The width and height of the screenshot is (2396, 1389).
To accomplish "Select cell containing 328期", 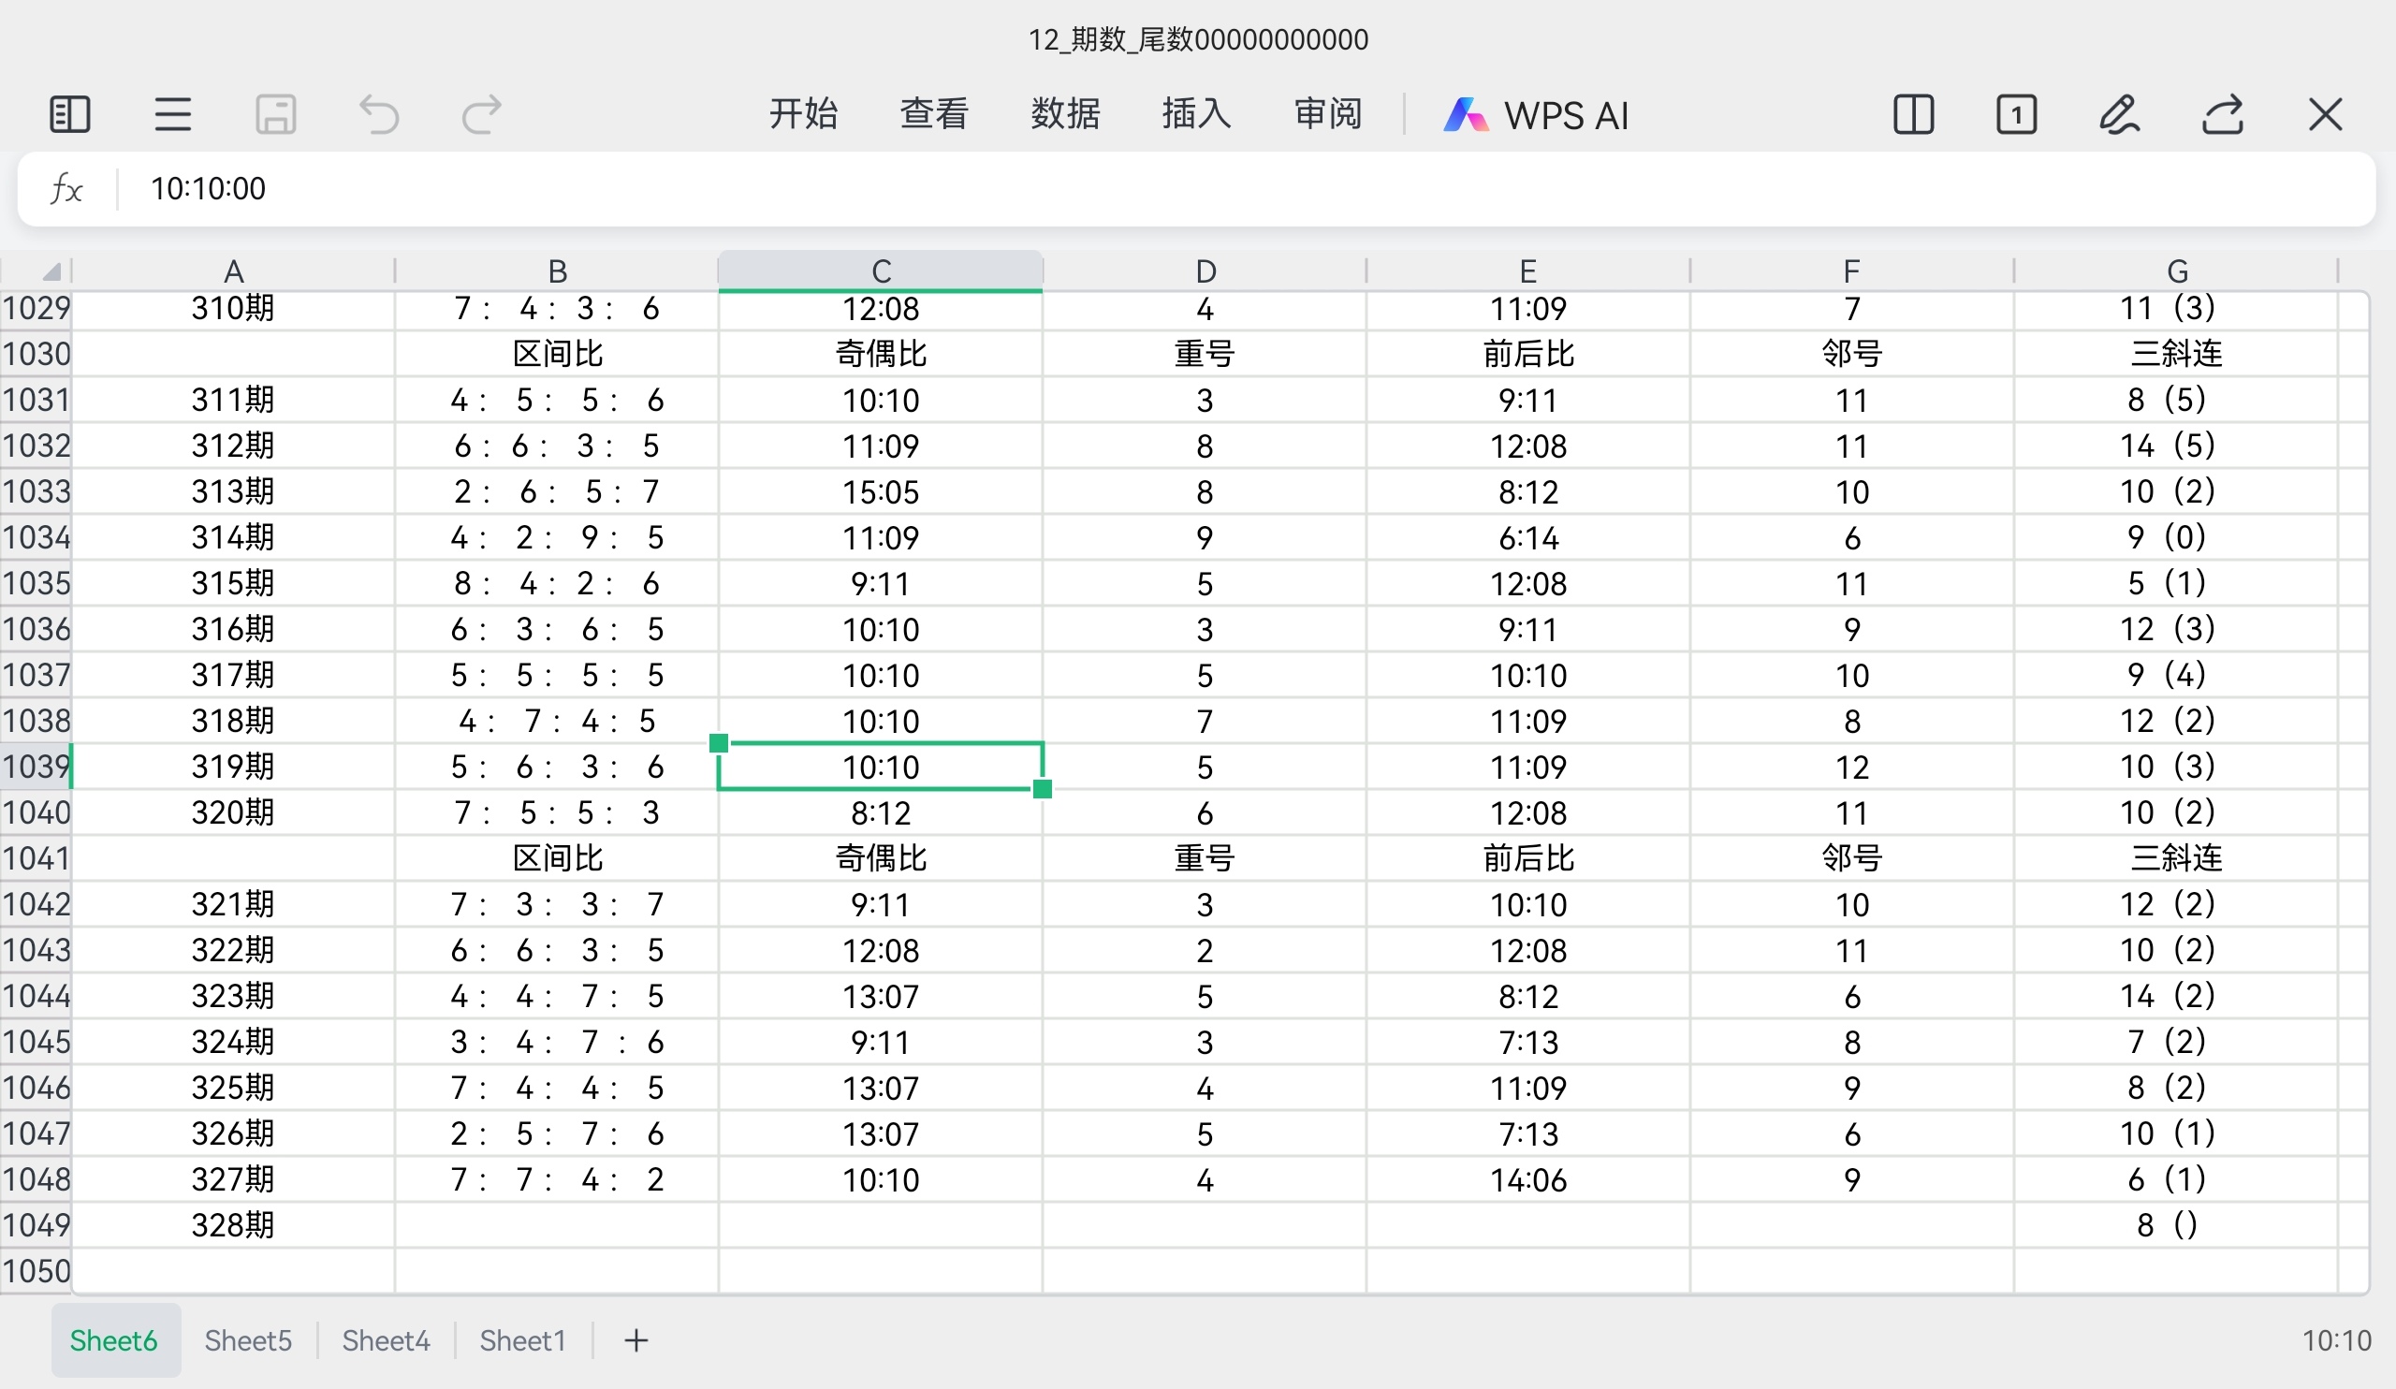I will click(x=233, y=1224).
